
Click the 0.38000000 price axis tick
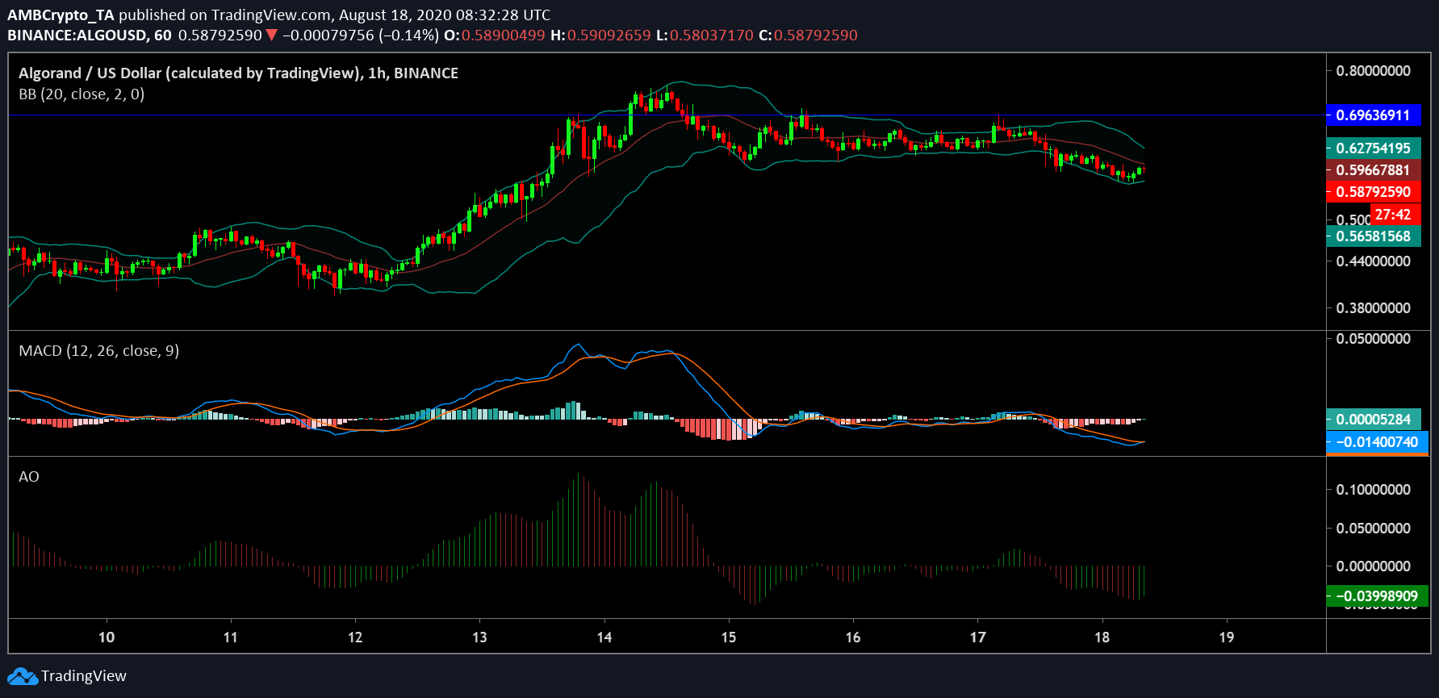(1374, 308)
